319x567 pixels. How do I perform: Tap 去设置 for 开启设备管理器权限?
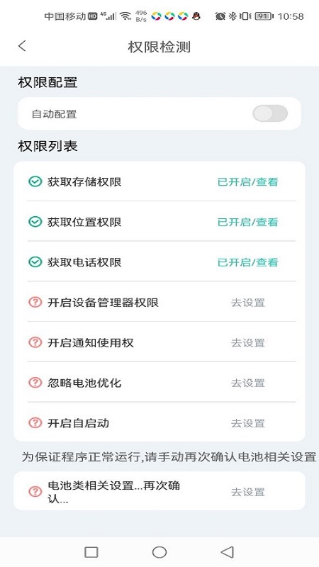(248, 303)
